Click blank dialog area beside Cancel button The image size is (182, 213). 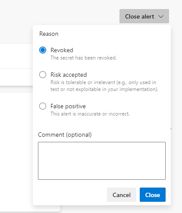(x=70, y=194)
